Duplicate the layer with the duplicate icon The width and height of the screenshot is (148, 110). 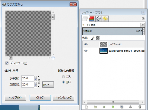click(x=122, y=107)
